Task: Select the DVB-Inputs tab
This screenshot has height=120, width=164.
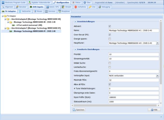Action: 36,7
